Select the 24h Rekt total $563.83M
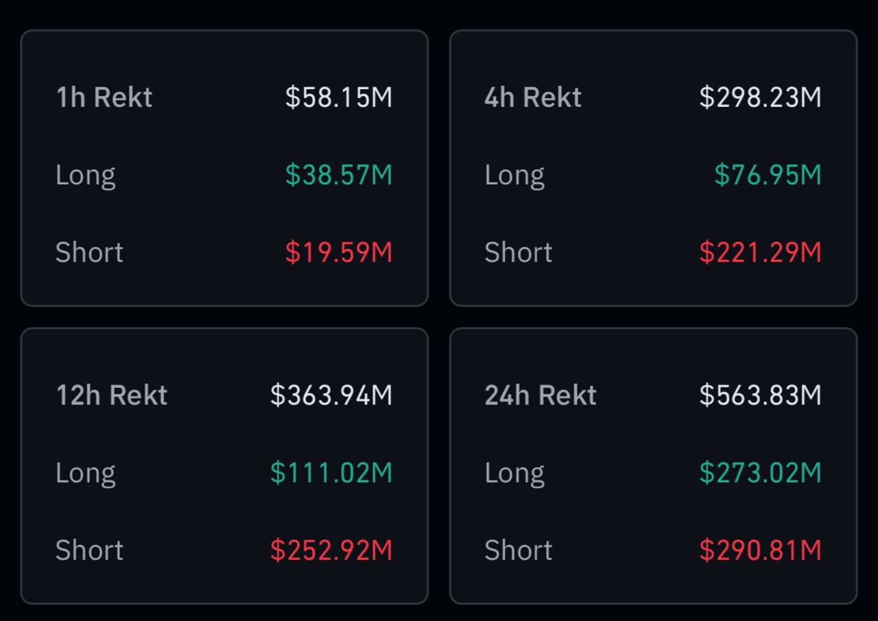878x621 pixels. click(760, 395)
